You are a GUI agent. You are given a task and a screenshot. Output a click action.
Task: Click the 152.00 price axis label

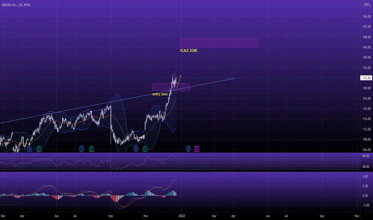tap(367, 27)
